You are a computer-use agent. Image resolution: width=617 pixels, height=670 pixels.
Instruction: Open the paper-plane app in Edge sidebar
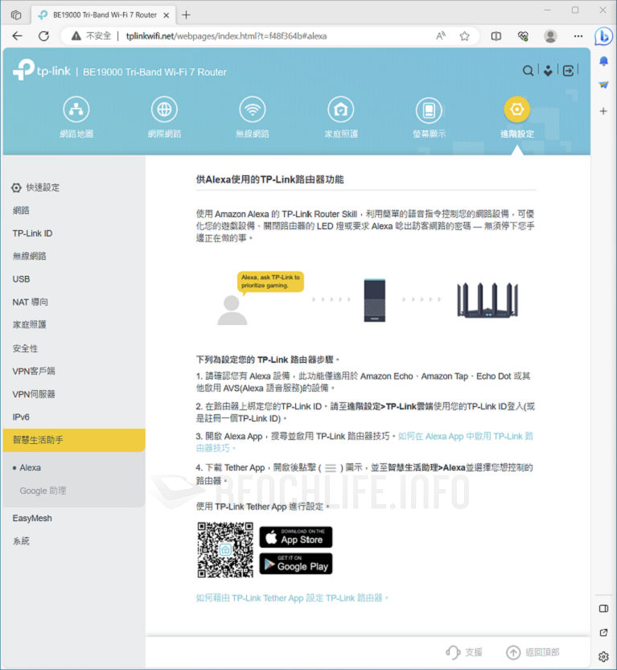click(603, 84)
